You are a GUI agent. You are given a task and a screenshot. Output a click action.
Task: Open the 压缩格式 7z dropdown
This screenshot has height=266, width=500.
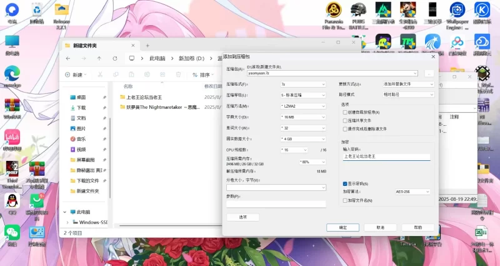[x=303, y=84]
